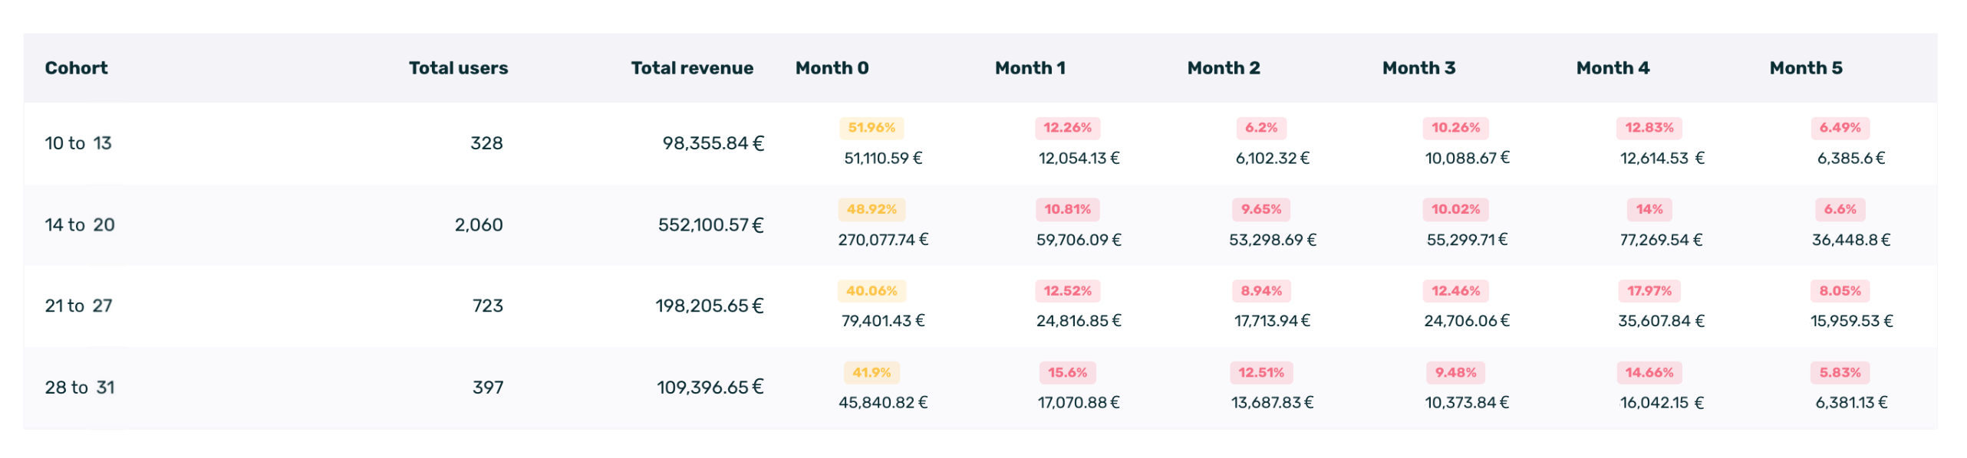Select the Month 3 column header
The width and height of the screenshot is (1967, 458).
[1418, 68]
